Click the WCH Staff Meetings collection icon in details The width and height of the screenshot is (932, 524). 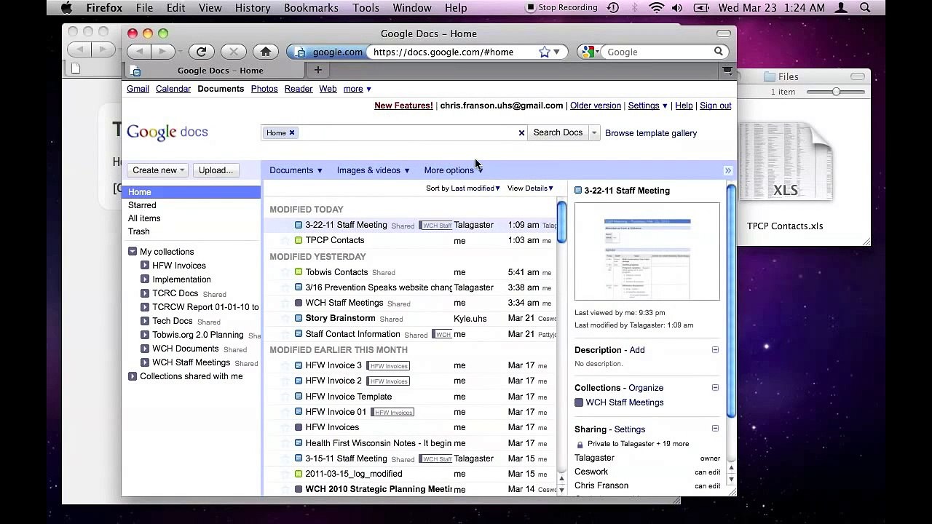[x=579, y=402]
